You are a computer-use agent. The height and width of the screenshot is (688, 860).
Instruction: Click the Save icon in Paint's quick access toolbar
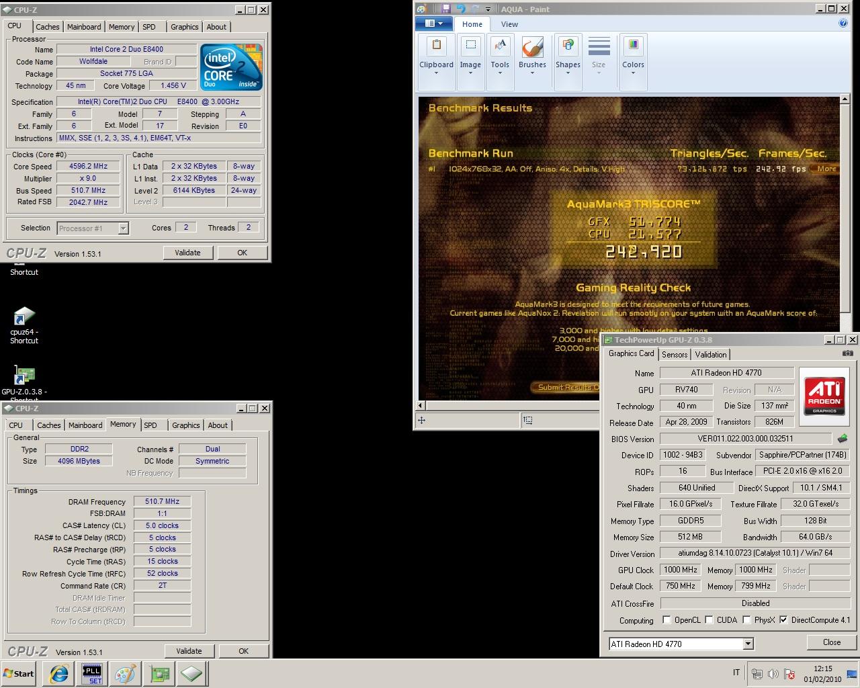pos(446,9)
